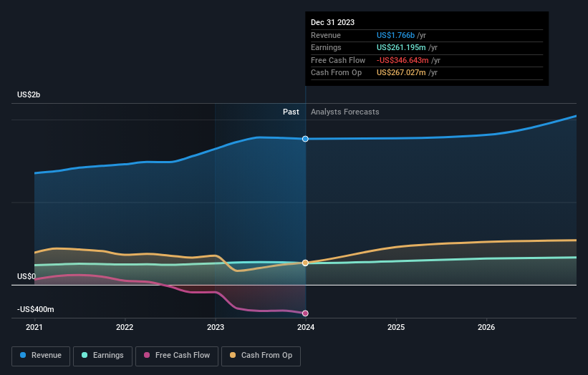The height and width of the screenshot is (375, 588).
Task: Click the US$2b y-axis label
Action: [29, 94]
